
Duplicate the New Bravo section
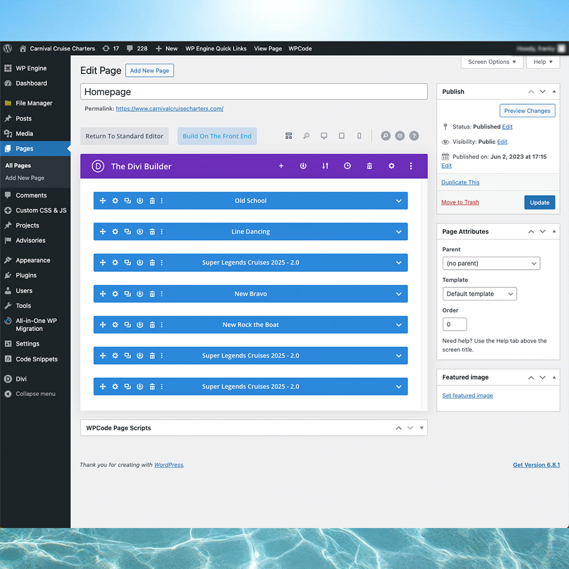(x=127, y=294)
